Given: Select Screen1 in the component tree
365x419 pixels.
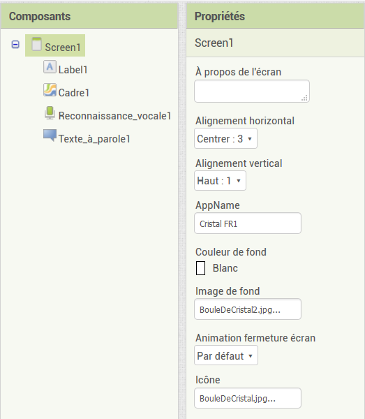Looking at the screenshot, I should click(x=63, y=47).
